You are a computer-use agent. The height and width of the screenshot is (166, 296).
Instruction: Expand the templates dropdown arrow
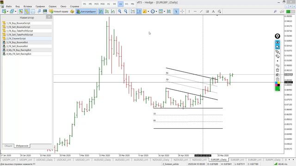click(x=164, y=12)
